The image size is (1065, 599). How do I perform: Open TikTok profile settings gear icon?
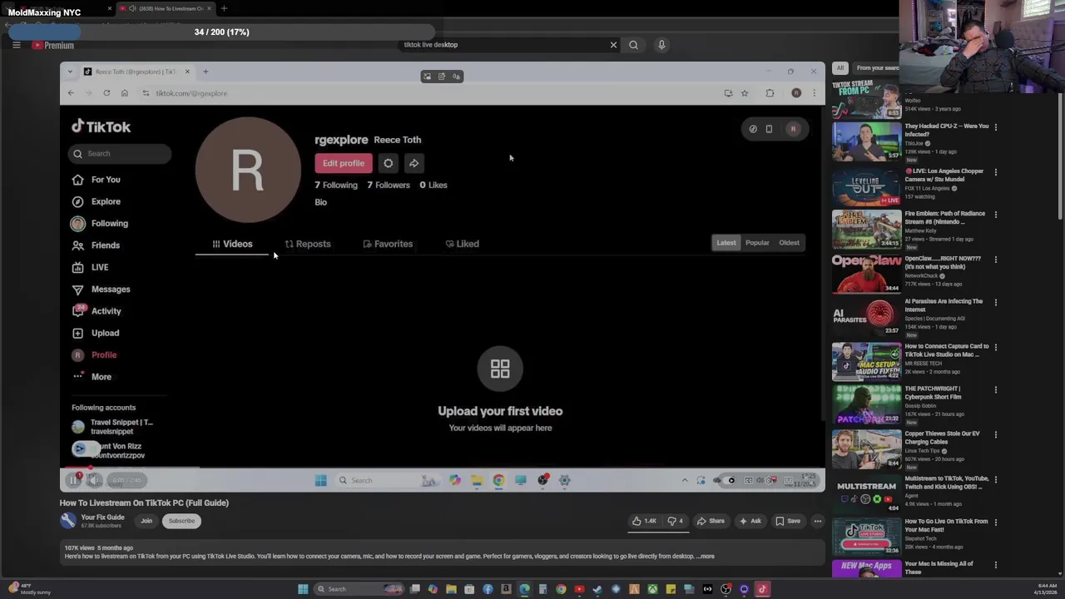pos(388,163)
